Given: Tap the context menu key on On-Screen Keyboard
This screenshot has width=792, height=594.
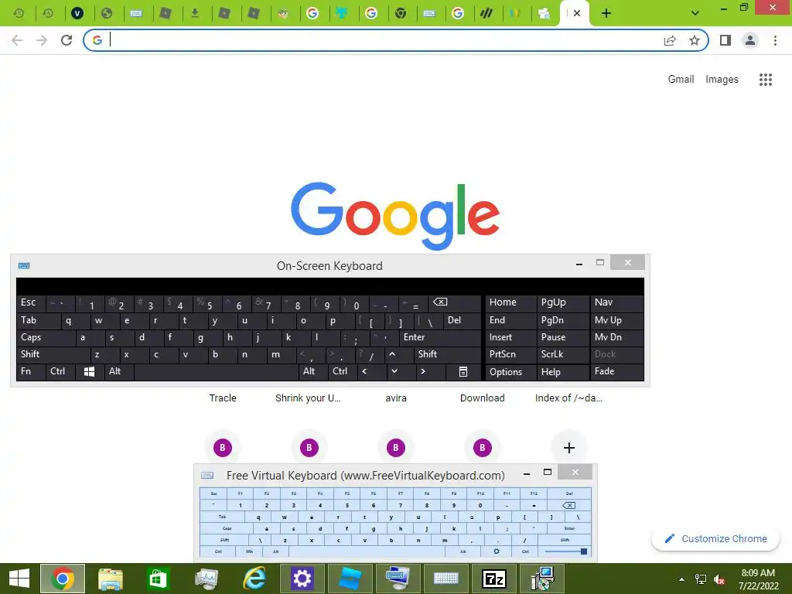Looking at the screenshot, I should pos(463,372).
